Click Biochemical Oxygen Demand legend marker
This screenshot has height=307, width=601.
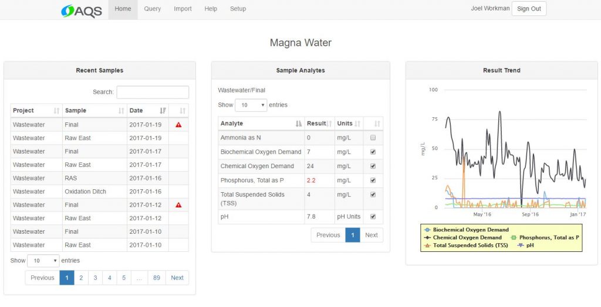tap(427, 230)
